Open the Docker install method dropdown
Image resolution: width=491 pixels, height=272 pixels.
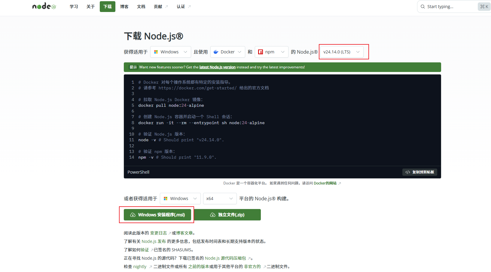point(228,52)
